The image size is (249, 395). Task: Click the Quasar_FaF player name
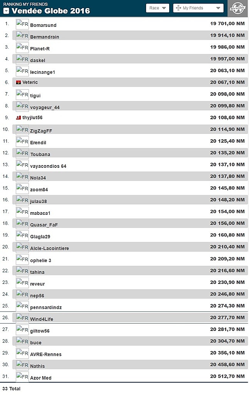[x=44, y=225]
